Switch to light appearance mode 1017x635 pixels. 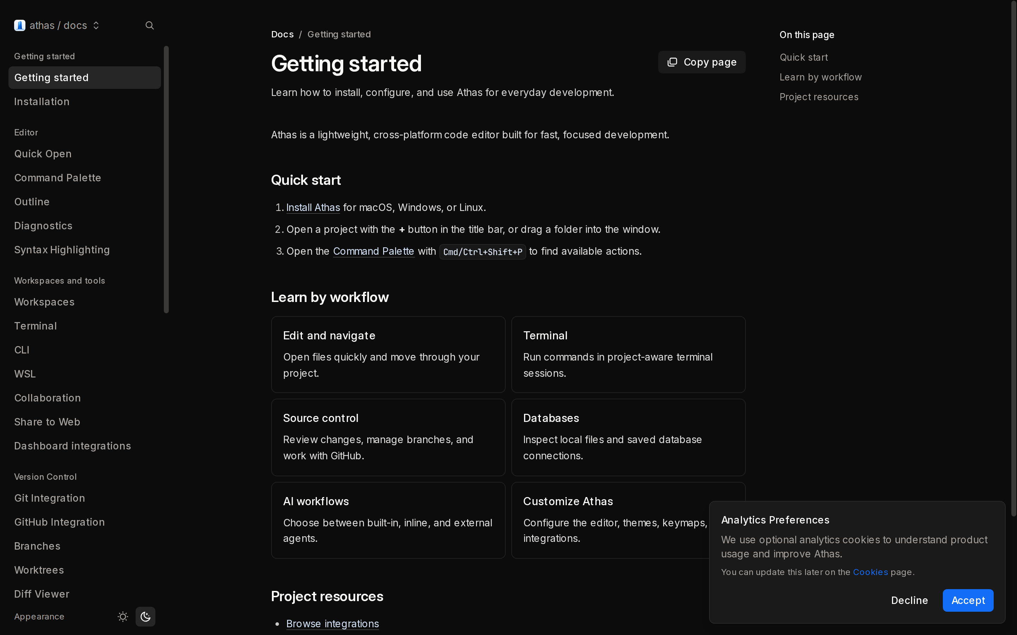[123, 617]
